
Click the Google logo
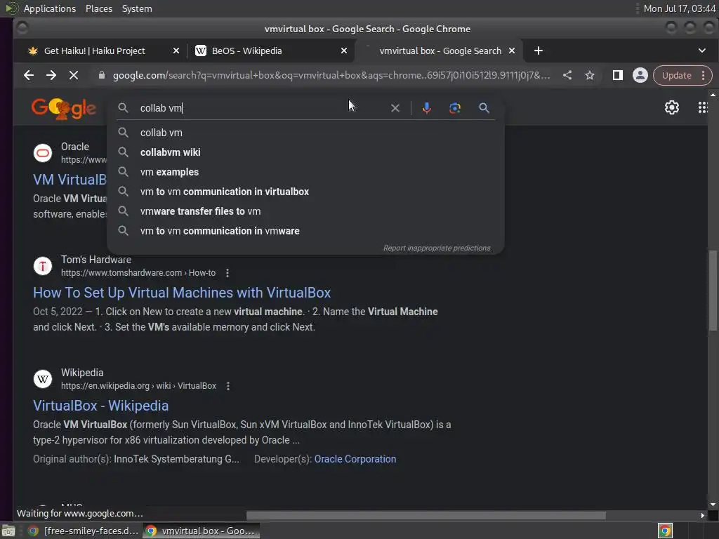click(x=64, y=109)
